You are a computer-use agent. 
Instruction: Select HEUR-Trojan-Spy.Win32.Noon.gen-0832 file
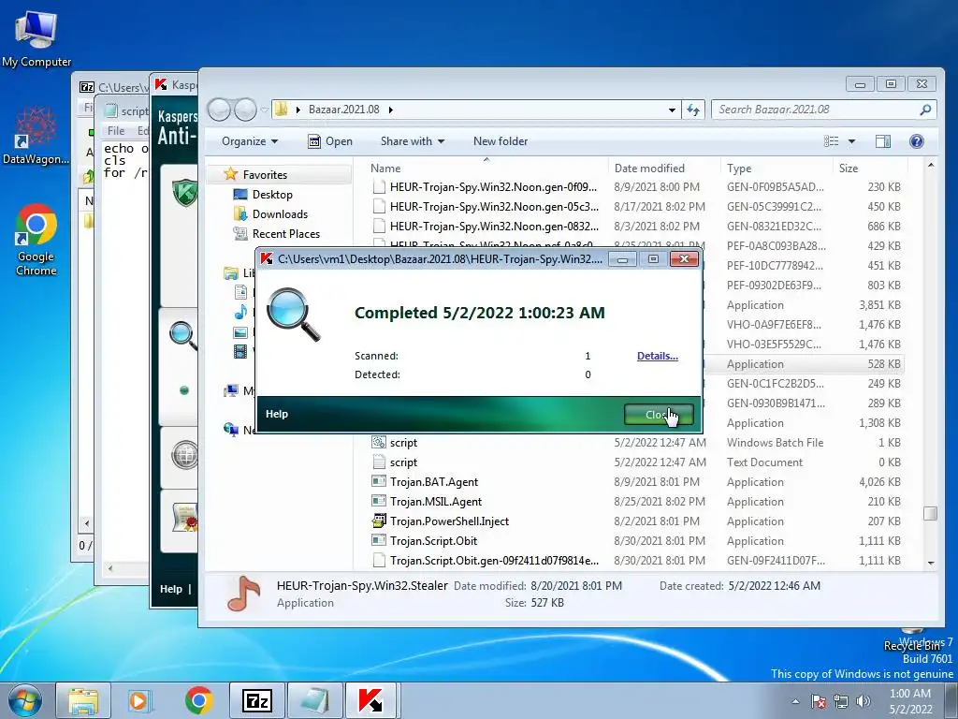point(494,227)
